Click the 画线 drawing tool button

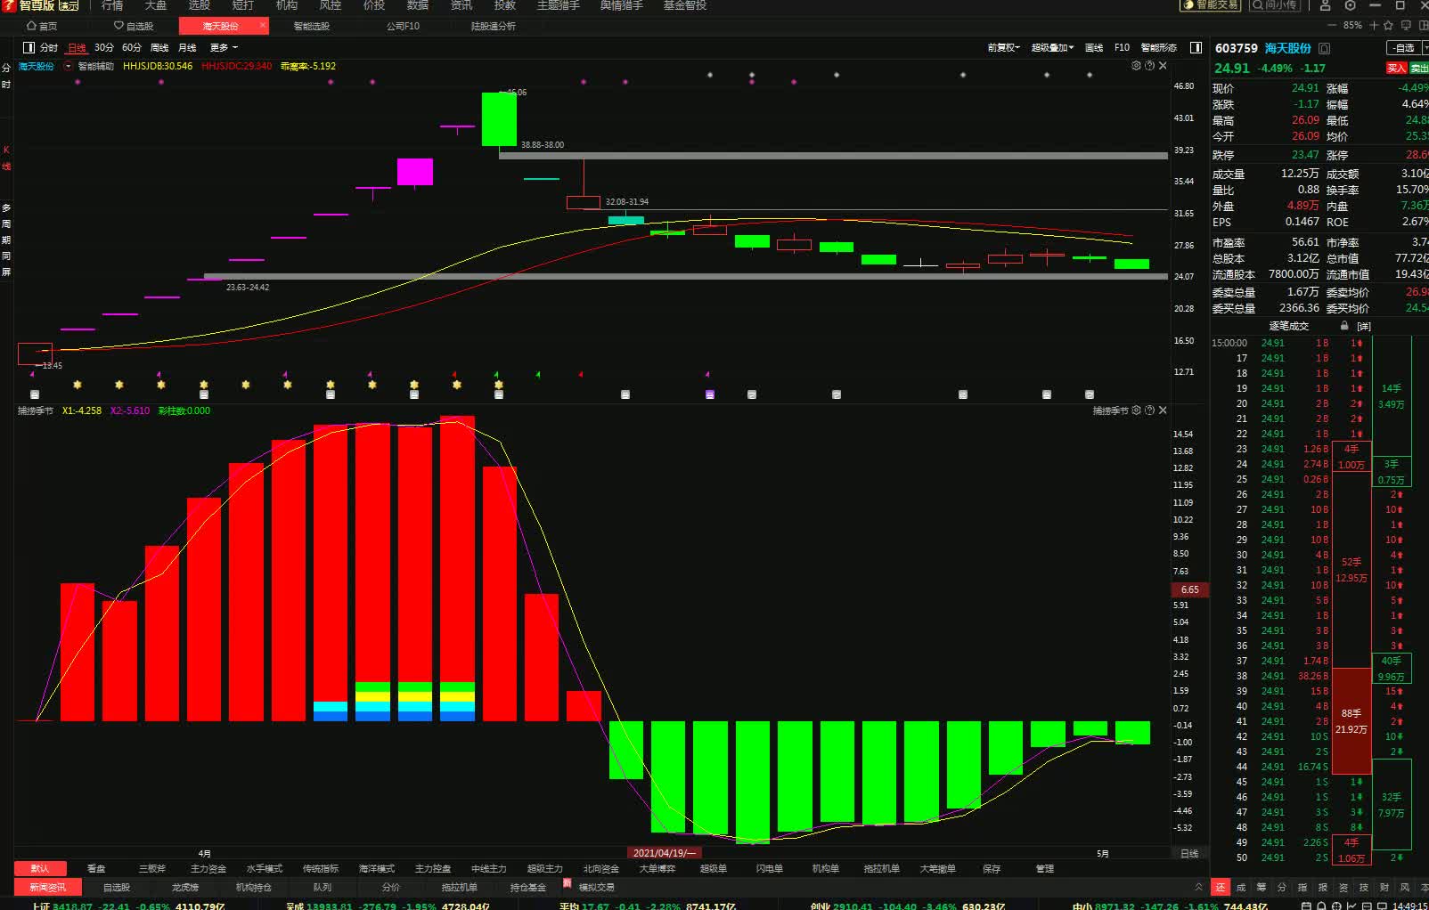(1095, 48)
